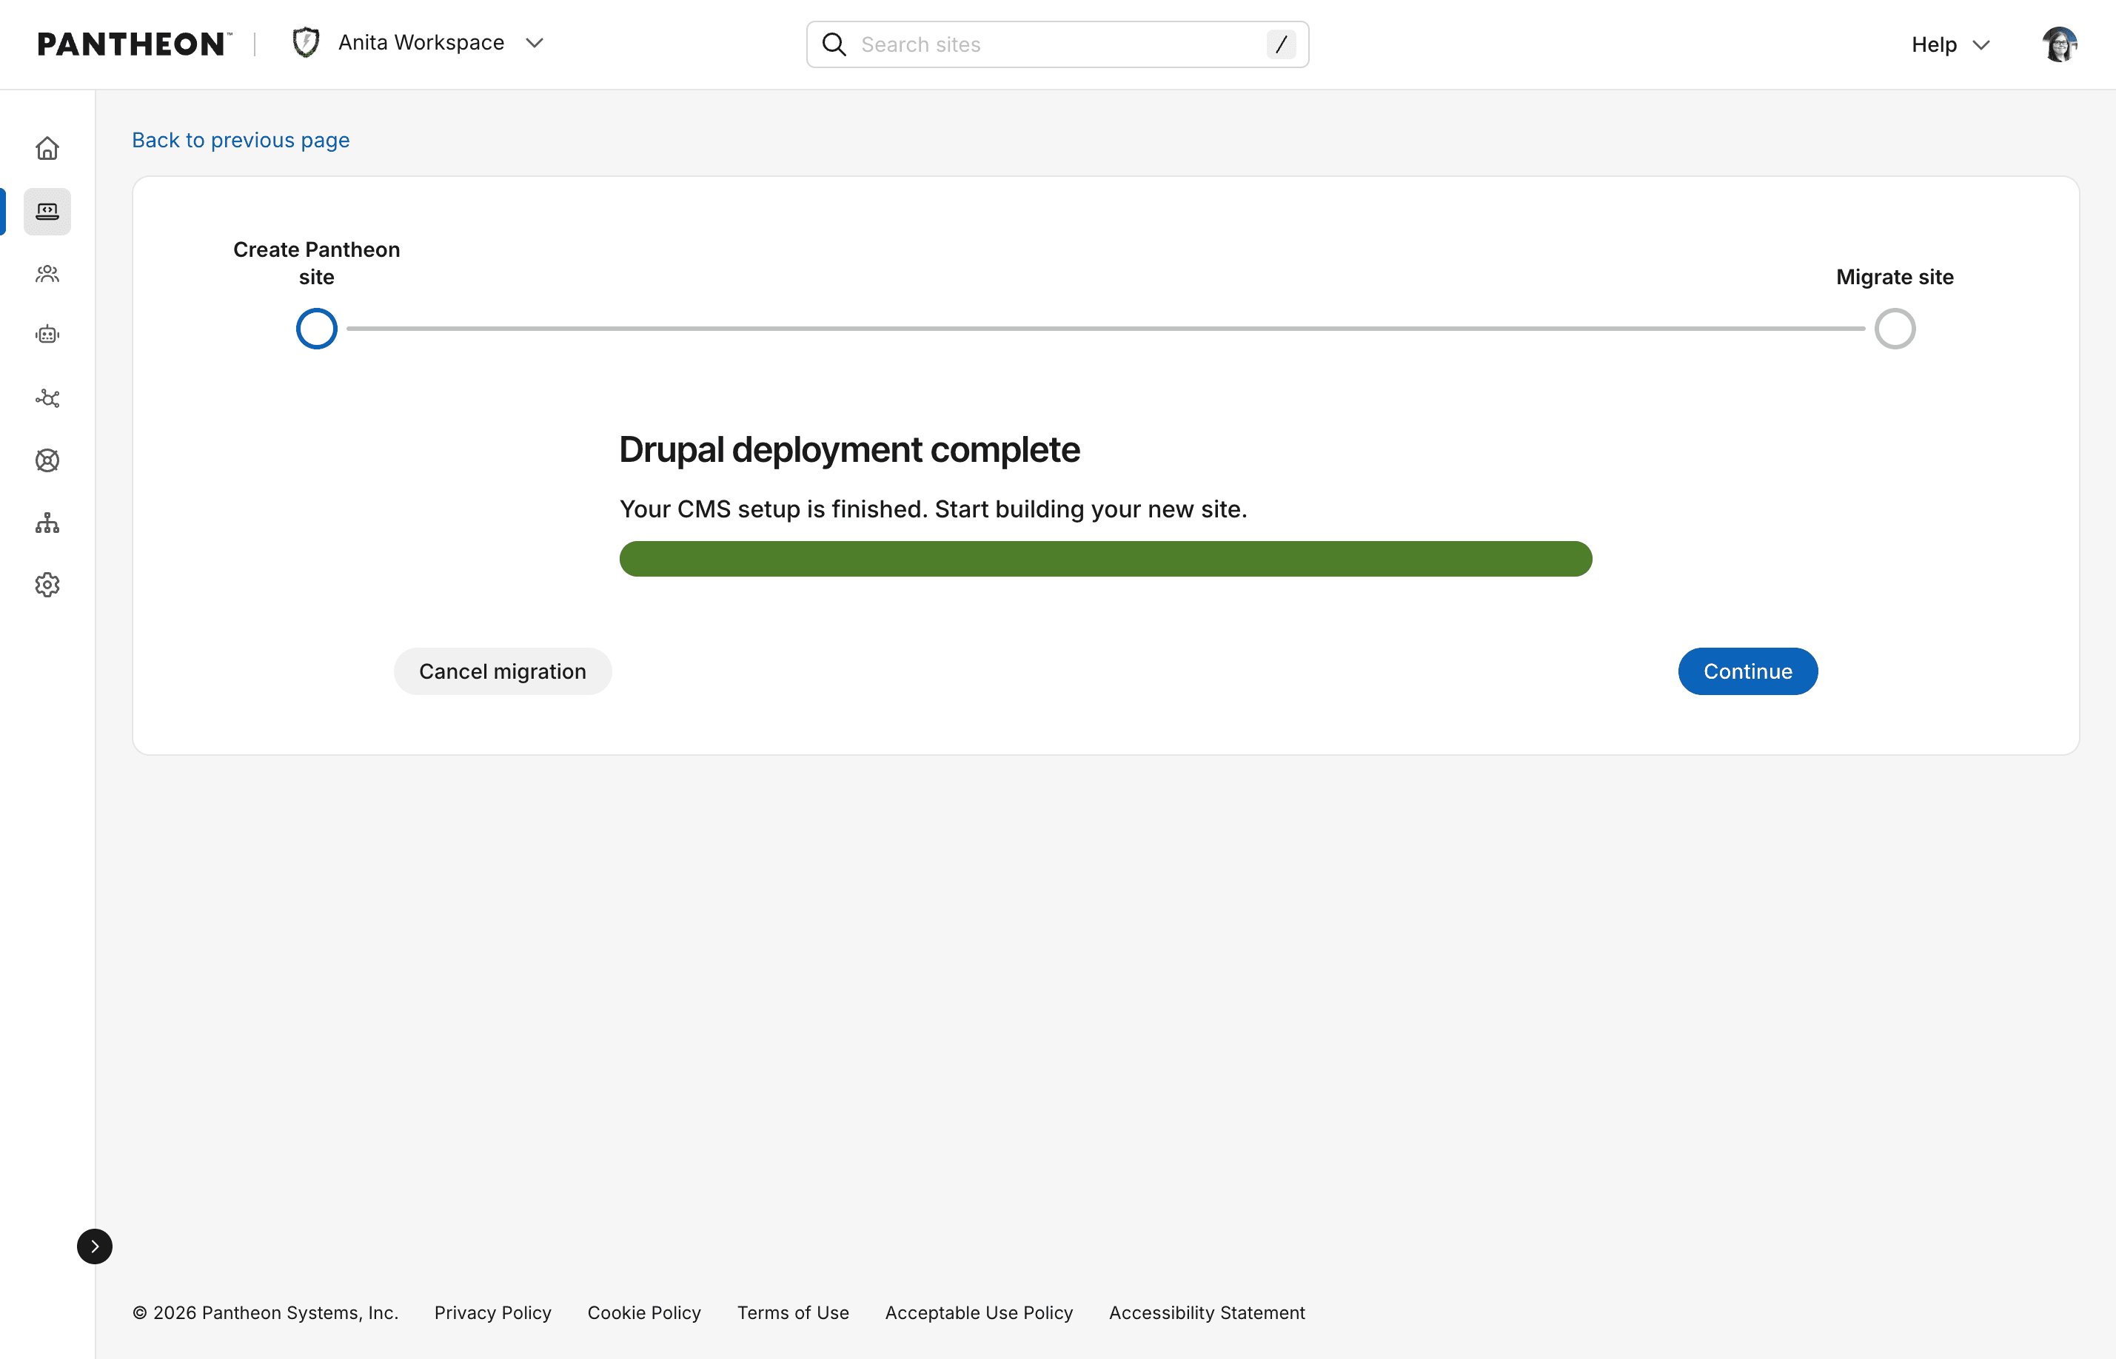
Task: Open the Settings gear icon in sidebar
Action: (47, 585)
